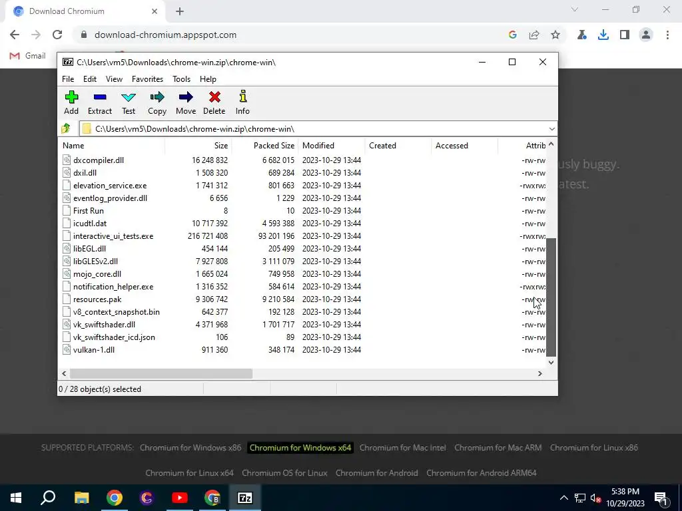Image resolution: width=682 pixels, height=511 pixels.
Task: Open a new Chrome tab
Action: click(x=180, y=11)
